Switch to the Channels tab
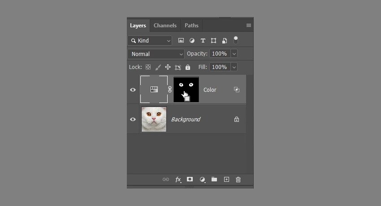381x206 pixels. tap(165, 26)
